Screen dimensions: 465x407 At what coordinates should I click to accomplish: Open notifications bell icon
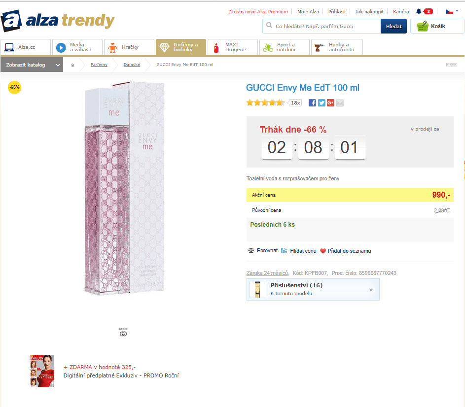[x=419, y=11]
